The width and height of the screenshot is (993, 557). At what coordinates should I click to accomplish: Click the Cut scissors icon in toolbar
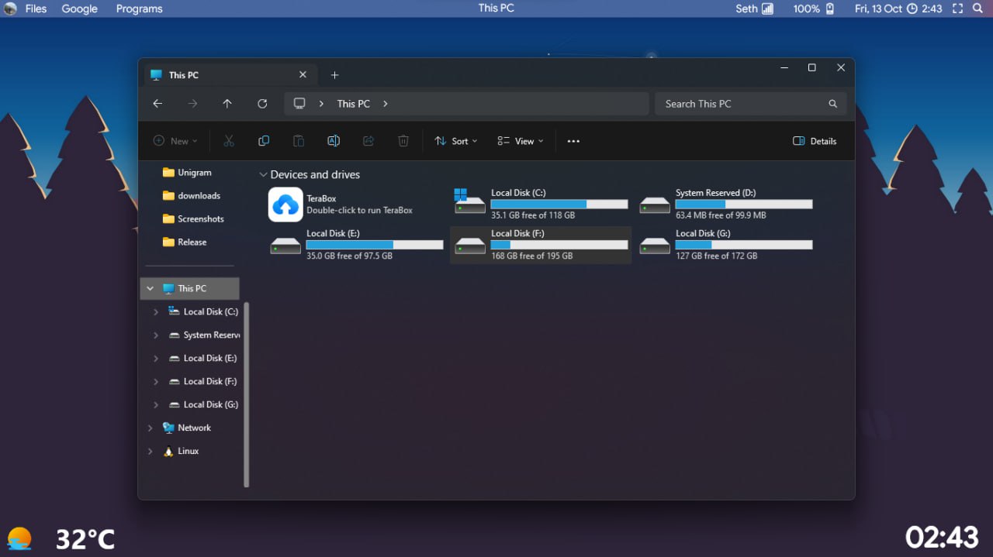pos(228,141)
